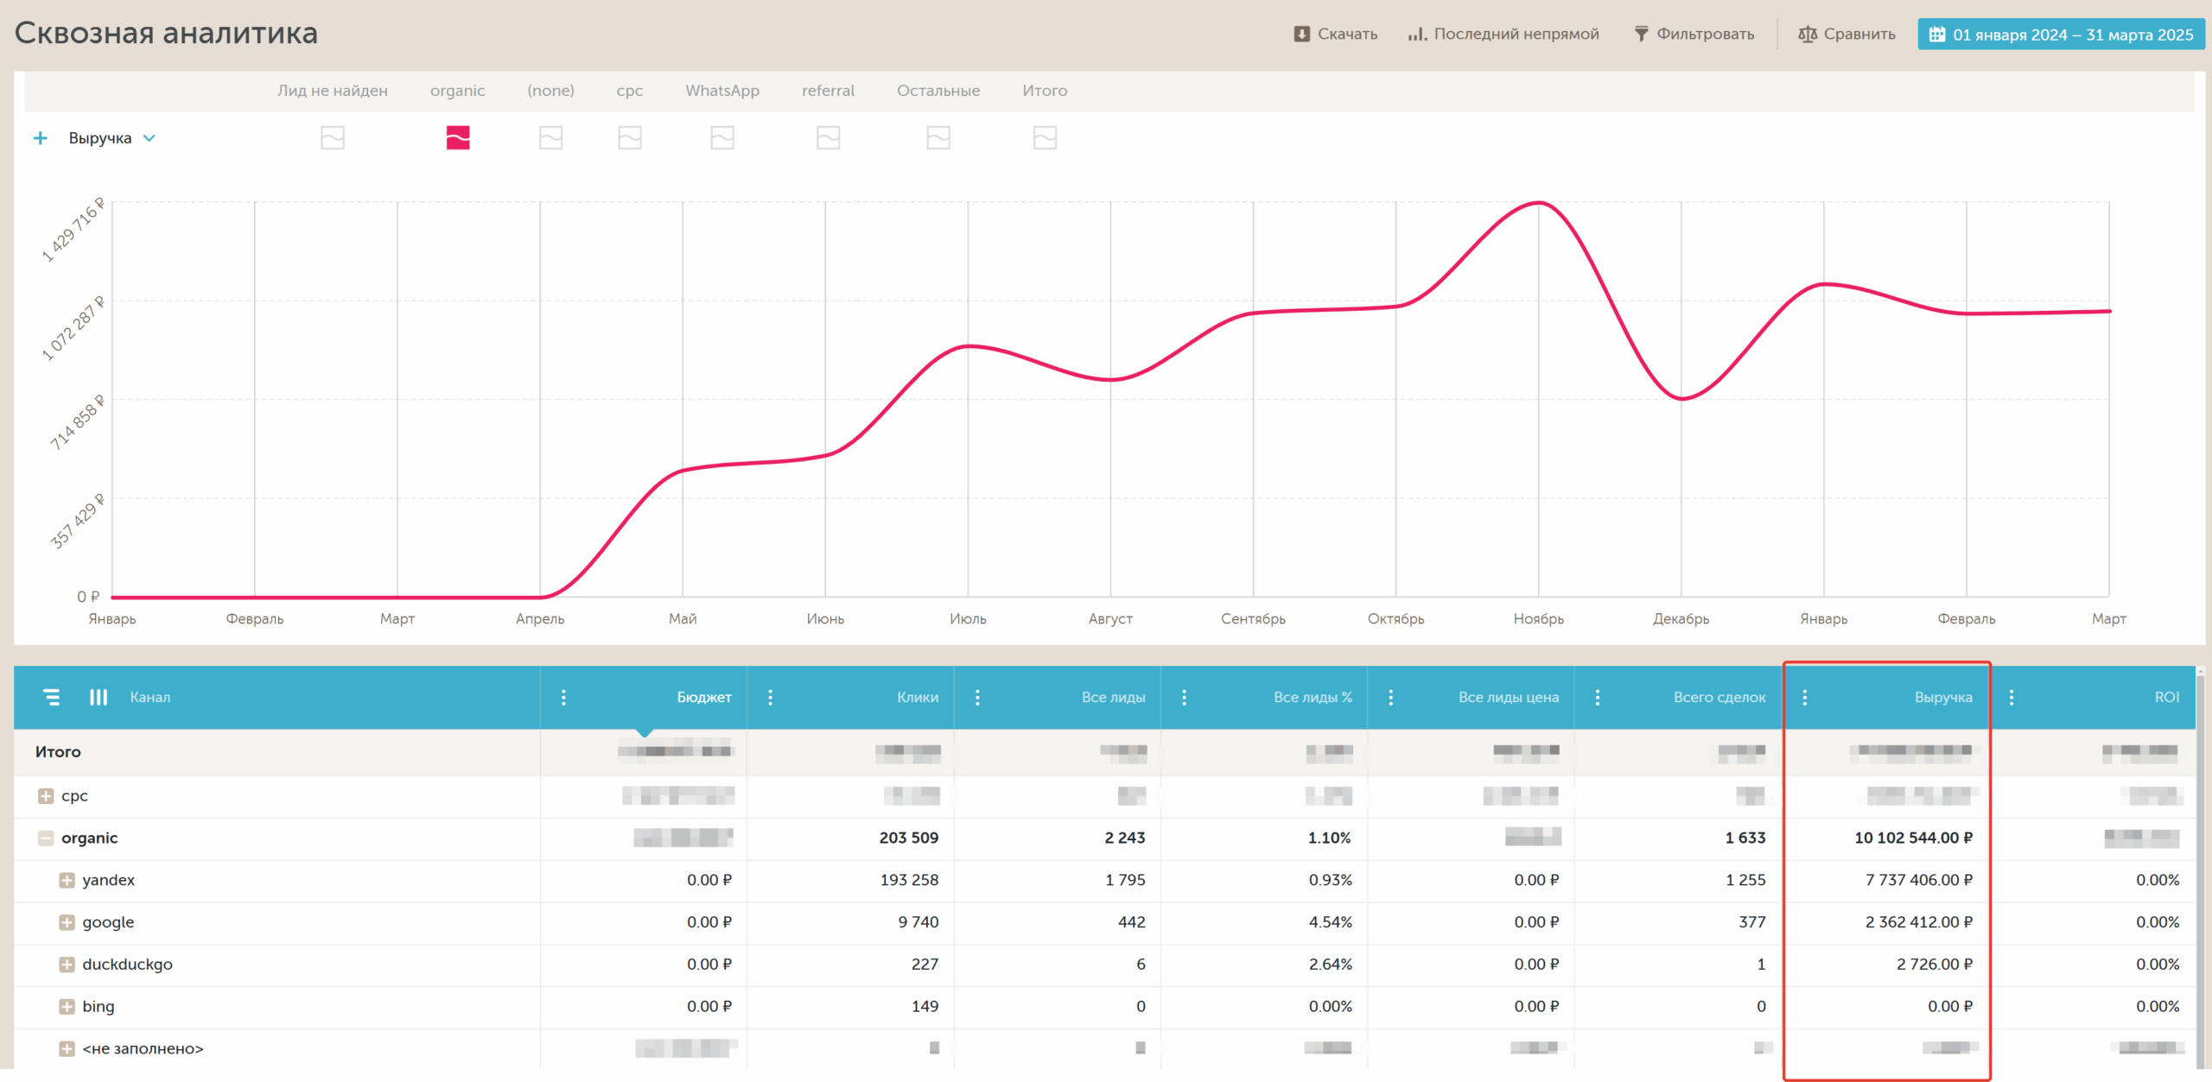This screenshot has width=2212, height=1082.
Task: Show the Итого chart line
Action: (1045, 138)
